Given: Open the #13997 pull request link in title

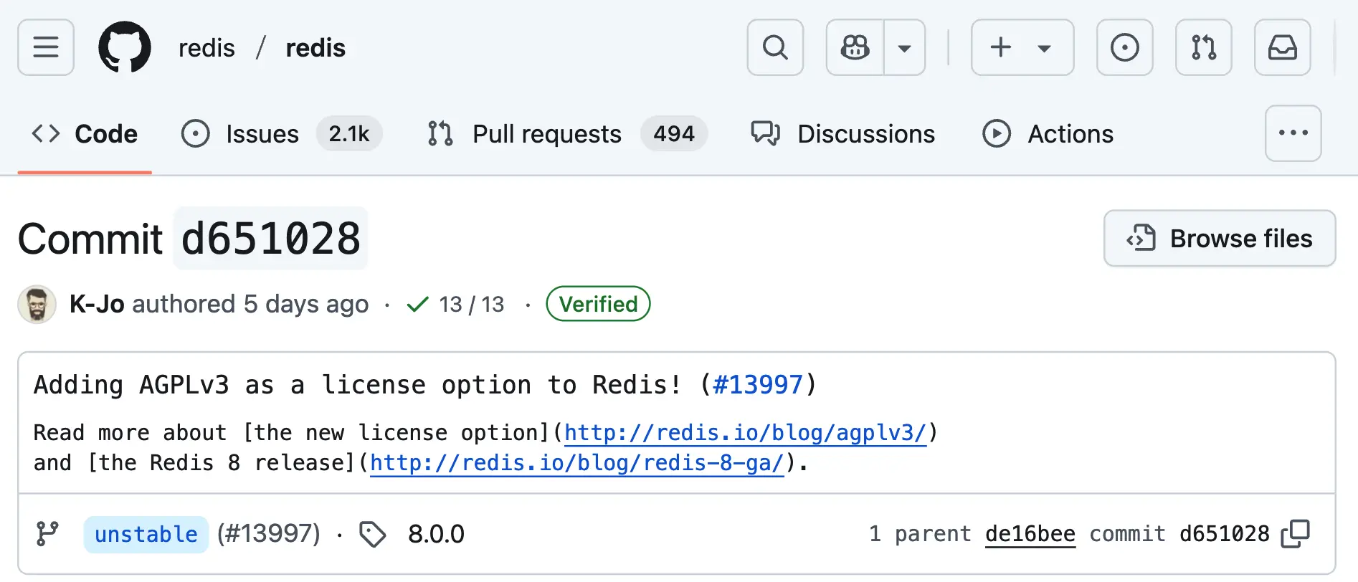Looking at the screenshot, I should (758, 385).
